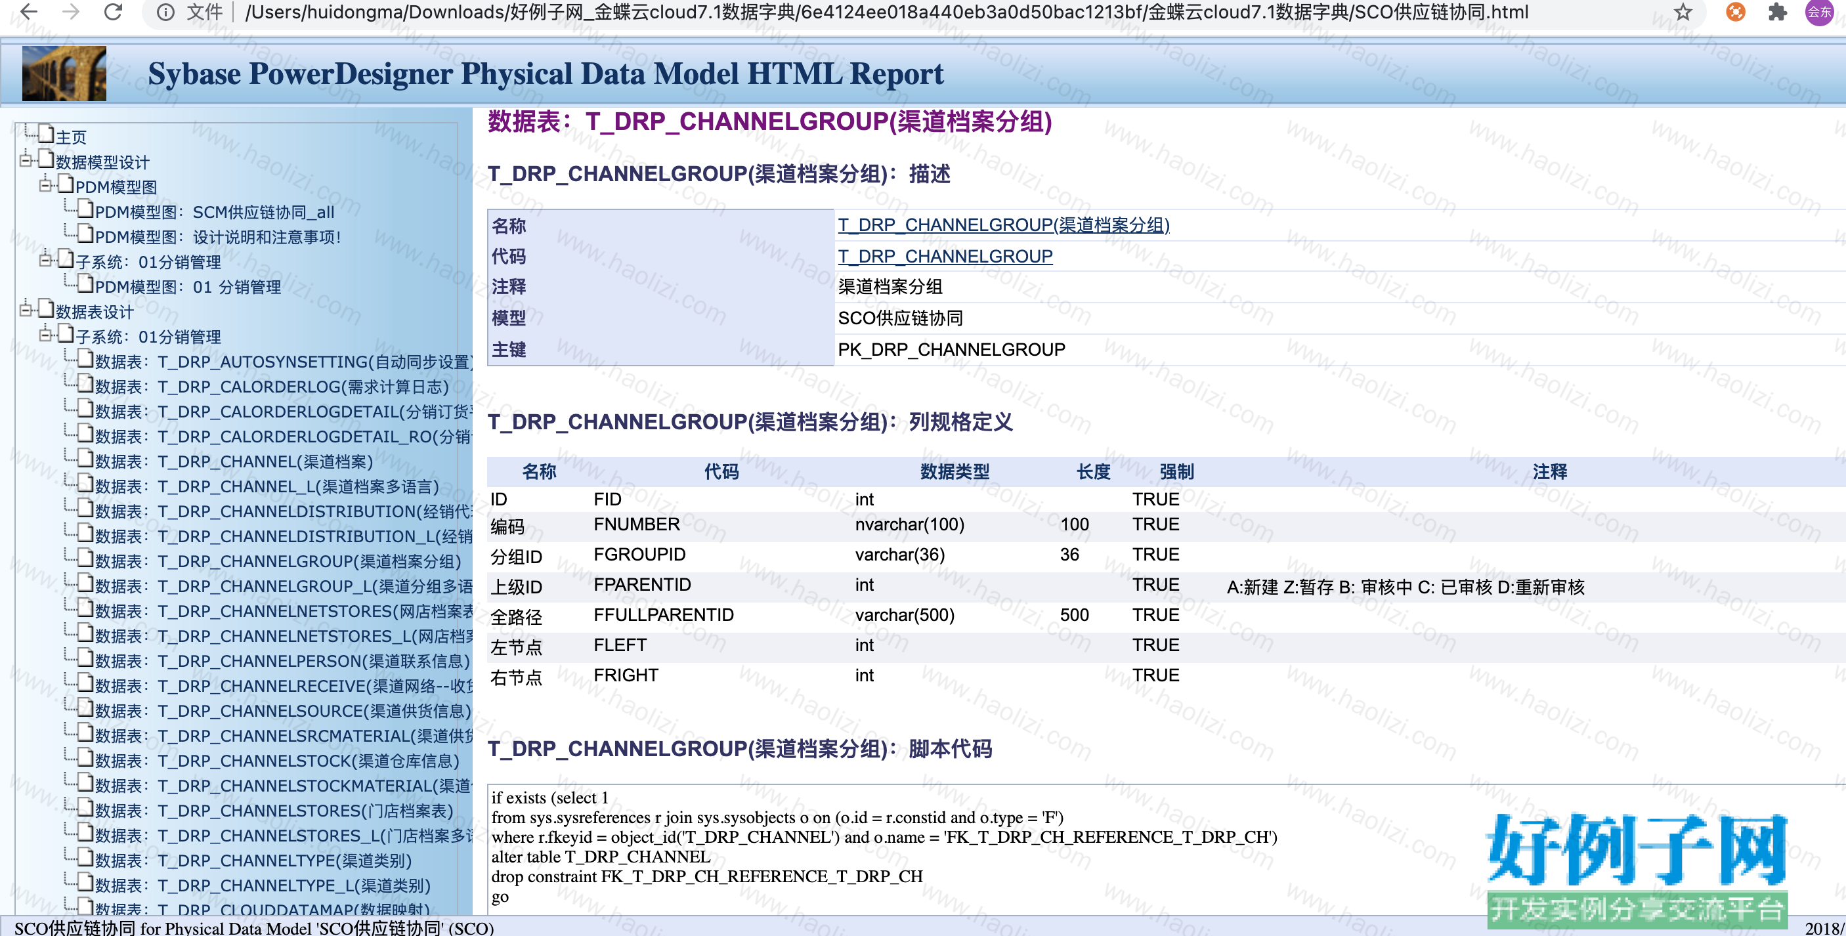Click the varchar(500) data type cell
Viewport: 1846px width, 936px height.
[905, 615]
